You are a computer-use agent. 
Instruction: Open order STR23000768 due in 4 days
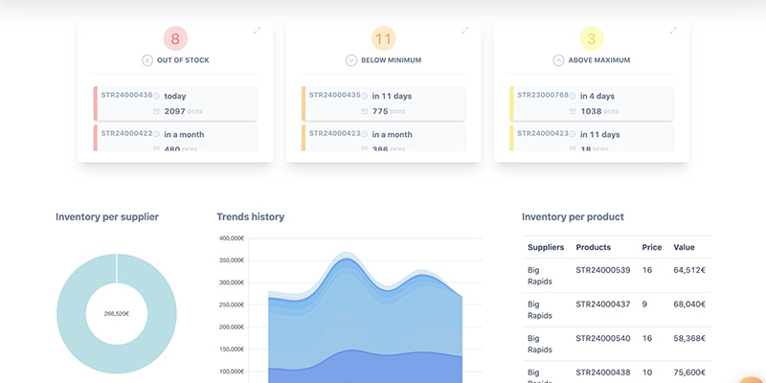click(592, 103)
